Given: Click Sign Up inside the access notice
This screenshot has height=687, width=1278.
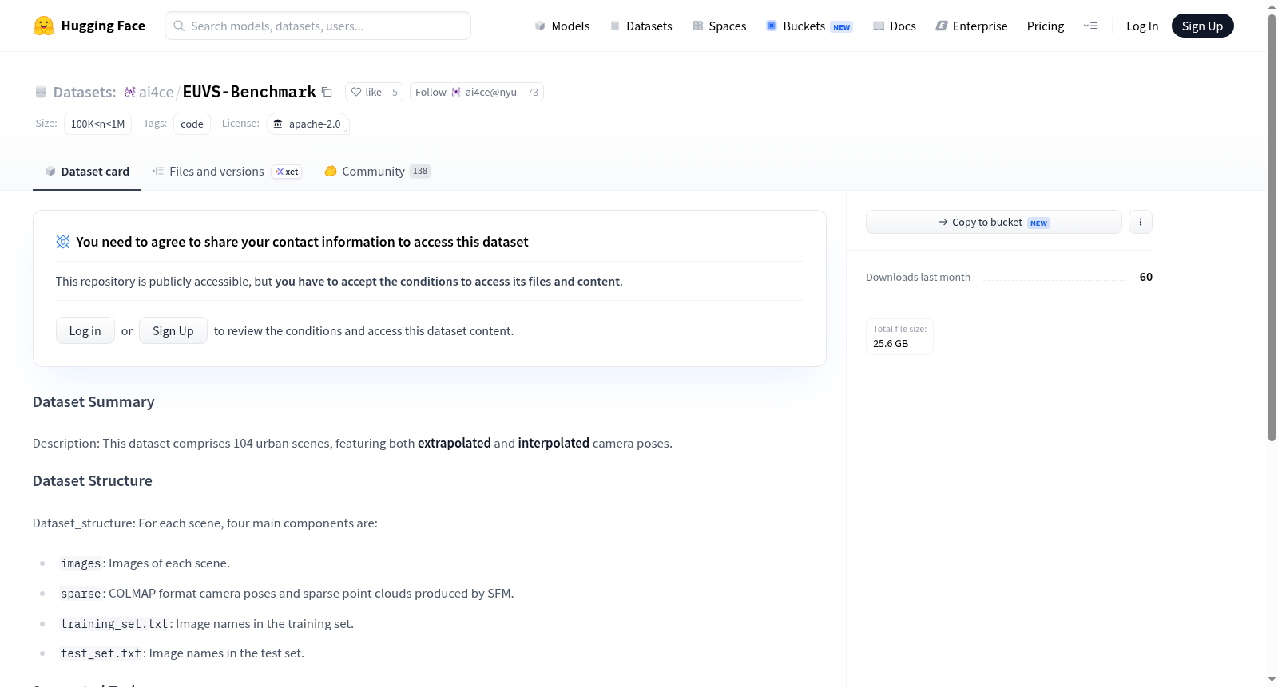Looking at the screenshot, I should pyautogui.click(x=173, y=330).
